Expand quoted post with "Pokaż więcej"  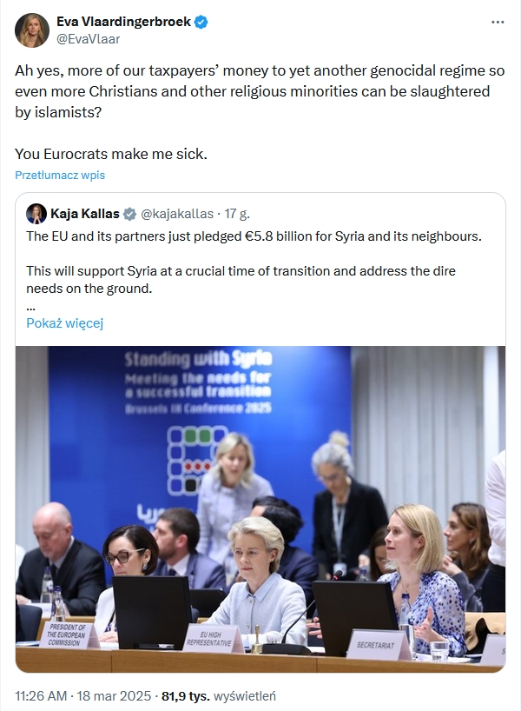click(64, 323)
